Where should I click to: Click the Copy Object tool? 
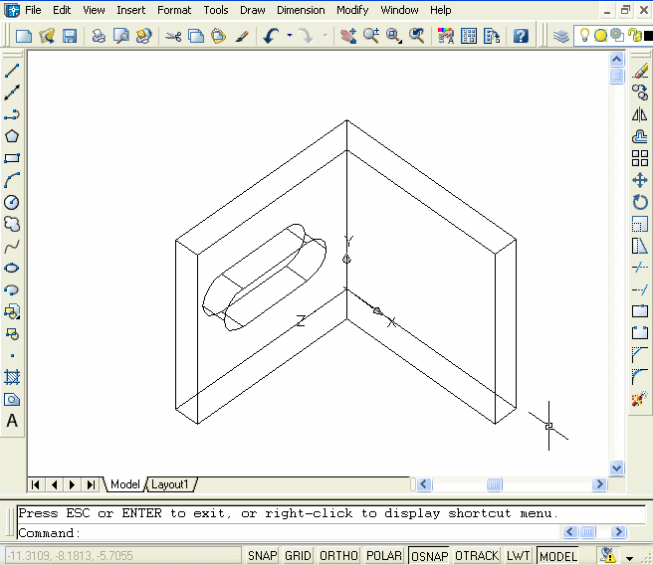point(640,93)
